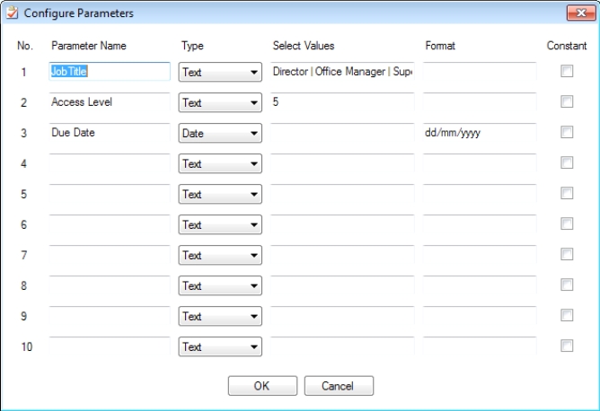Click the Select Values field with Director list
Image resolution: width=600 pixels, height=411 pixels.
(x=342, y=72)
